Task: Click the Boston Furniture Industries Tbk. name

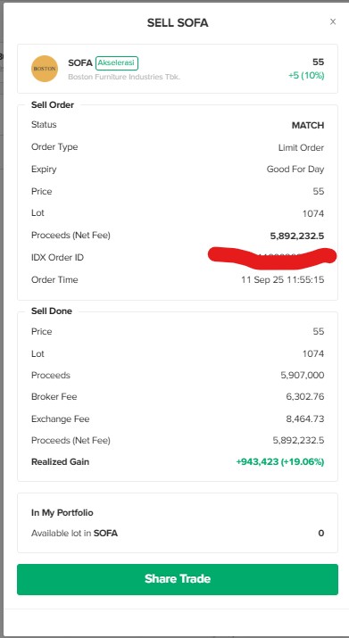Action: point(124,77)
